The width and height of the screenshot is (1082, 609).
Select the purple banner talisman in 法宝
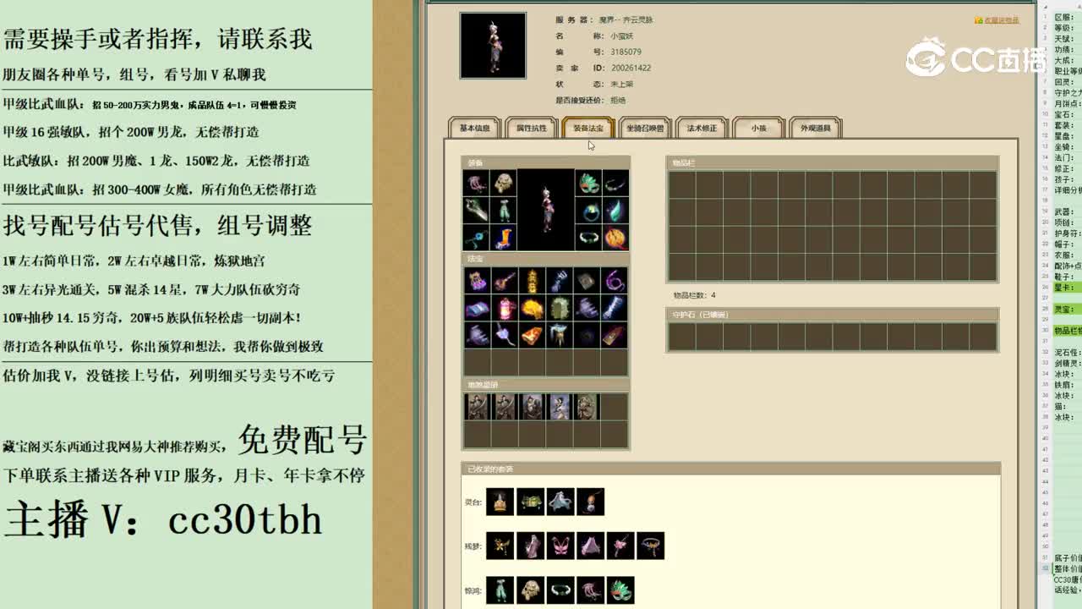click(477, 280)
